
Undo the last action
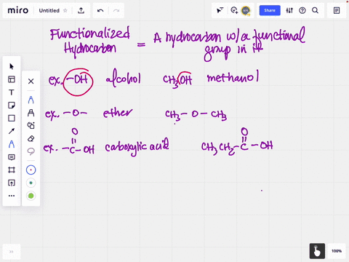pos(100,10)
